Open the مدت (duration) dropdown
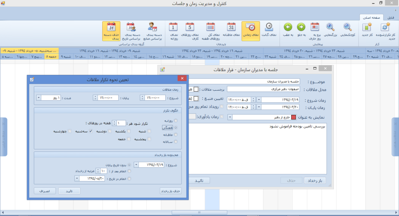This screenshot has height=216, width=399. (x=39, y=98)
